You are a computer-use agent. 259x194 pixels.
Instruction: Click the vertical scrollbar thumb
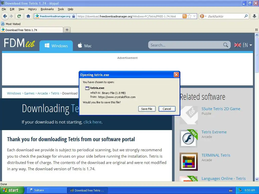click(257, 55)
